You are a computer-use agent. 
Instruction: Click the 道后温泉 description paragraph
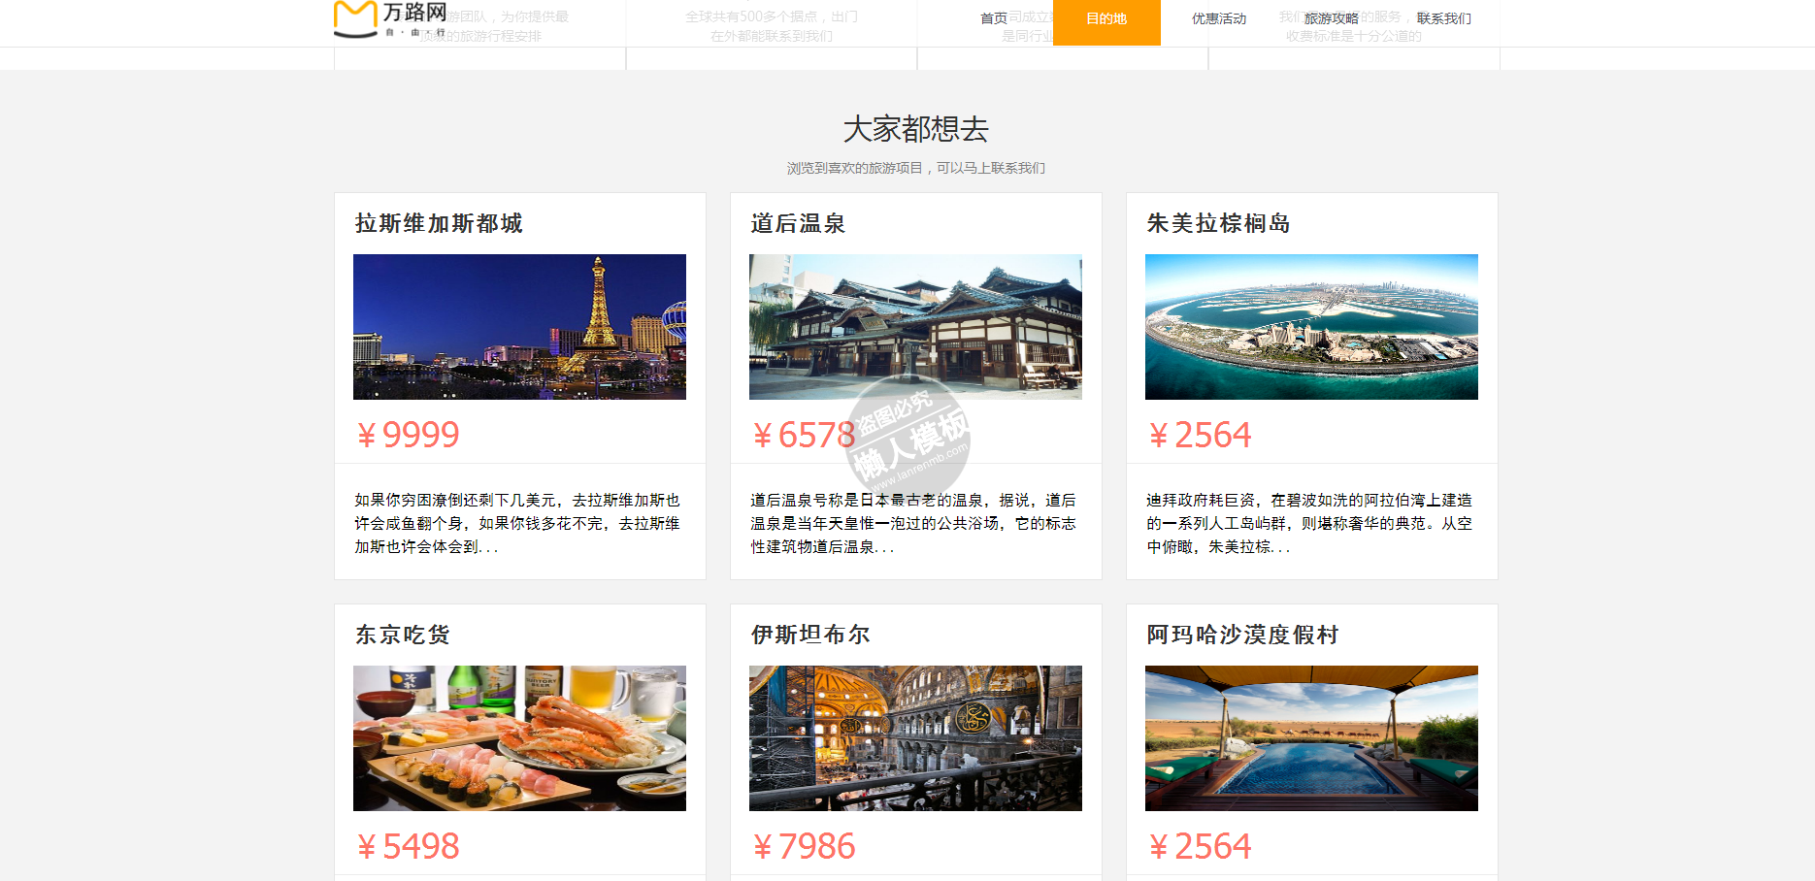pyautogui.click(x=913, y=523)
